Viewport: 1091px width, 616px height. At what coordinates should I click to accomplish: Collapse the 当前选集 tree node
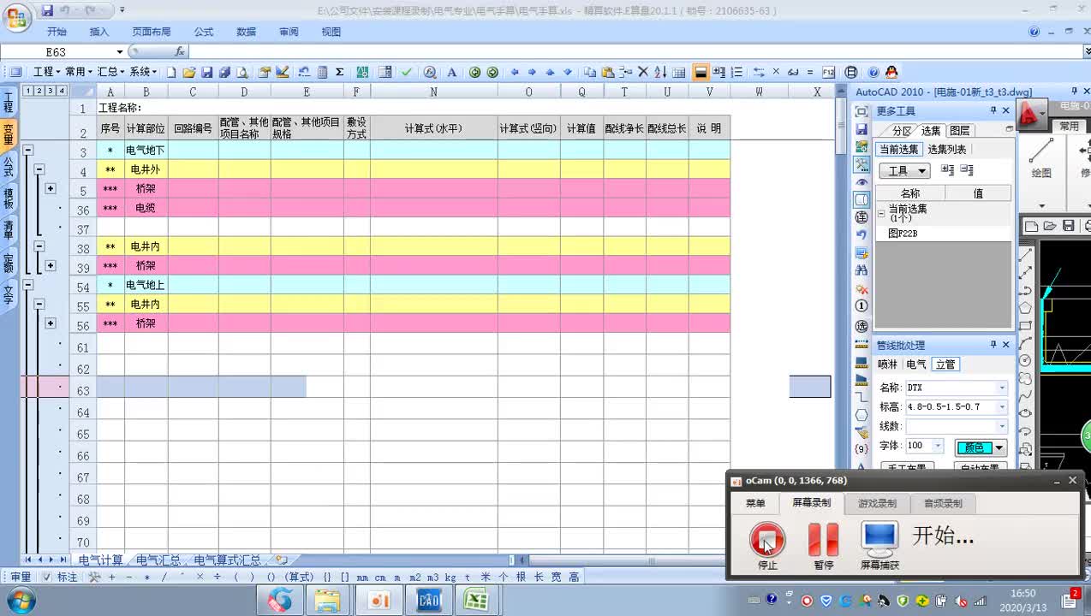tap(881, 213)
